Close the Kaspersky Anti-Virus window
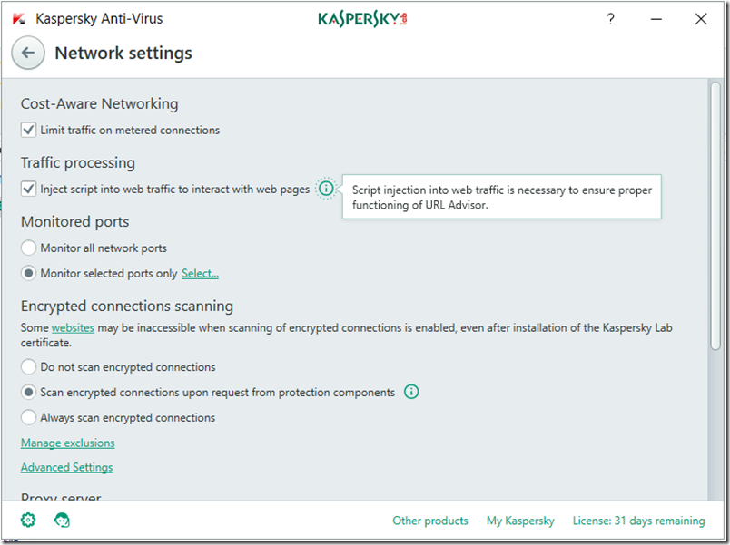Viewport: 730px width, 545px height. click(x=701, y=19)
